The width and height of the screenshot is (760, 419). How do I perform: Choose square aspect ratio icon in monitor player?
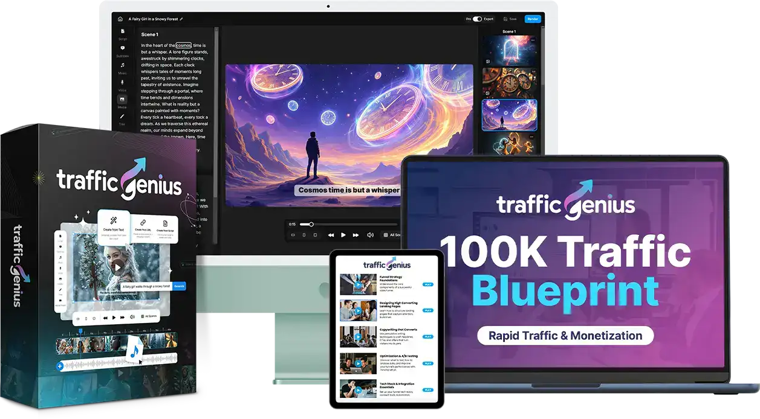(x=315, y=235)
